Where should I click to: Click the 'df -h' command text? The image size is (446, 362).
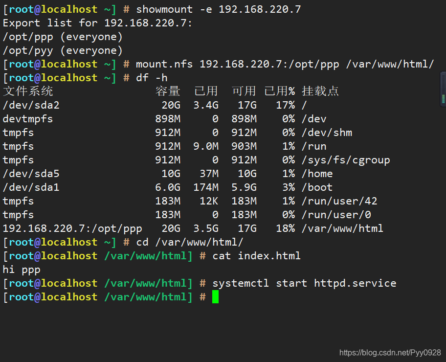click(x=152, y=78)
